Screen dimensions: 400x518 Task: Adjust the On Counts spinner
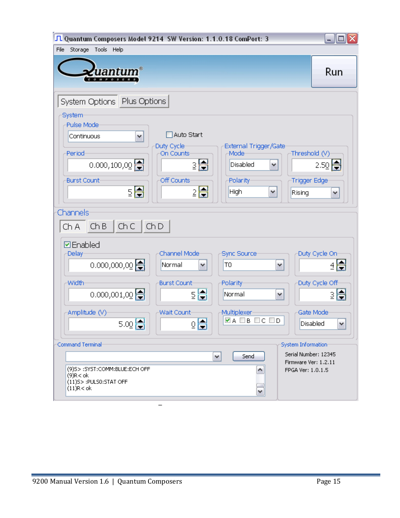tap(203, 165)
